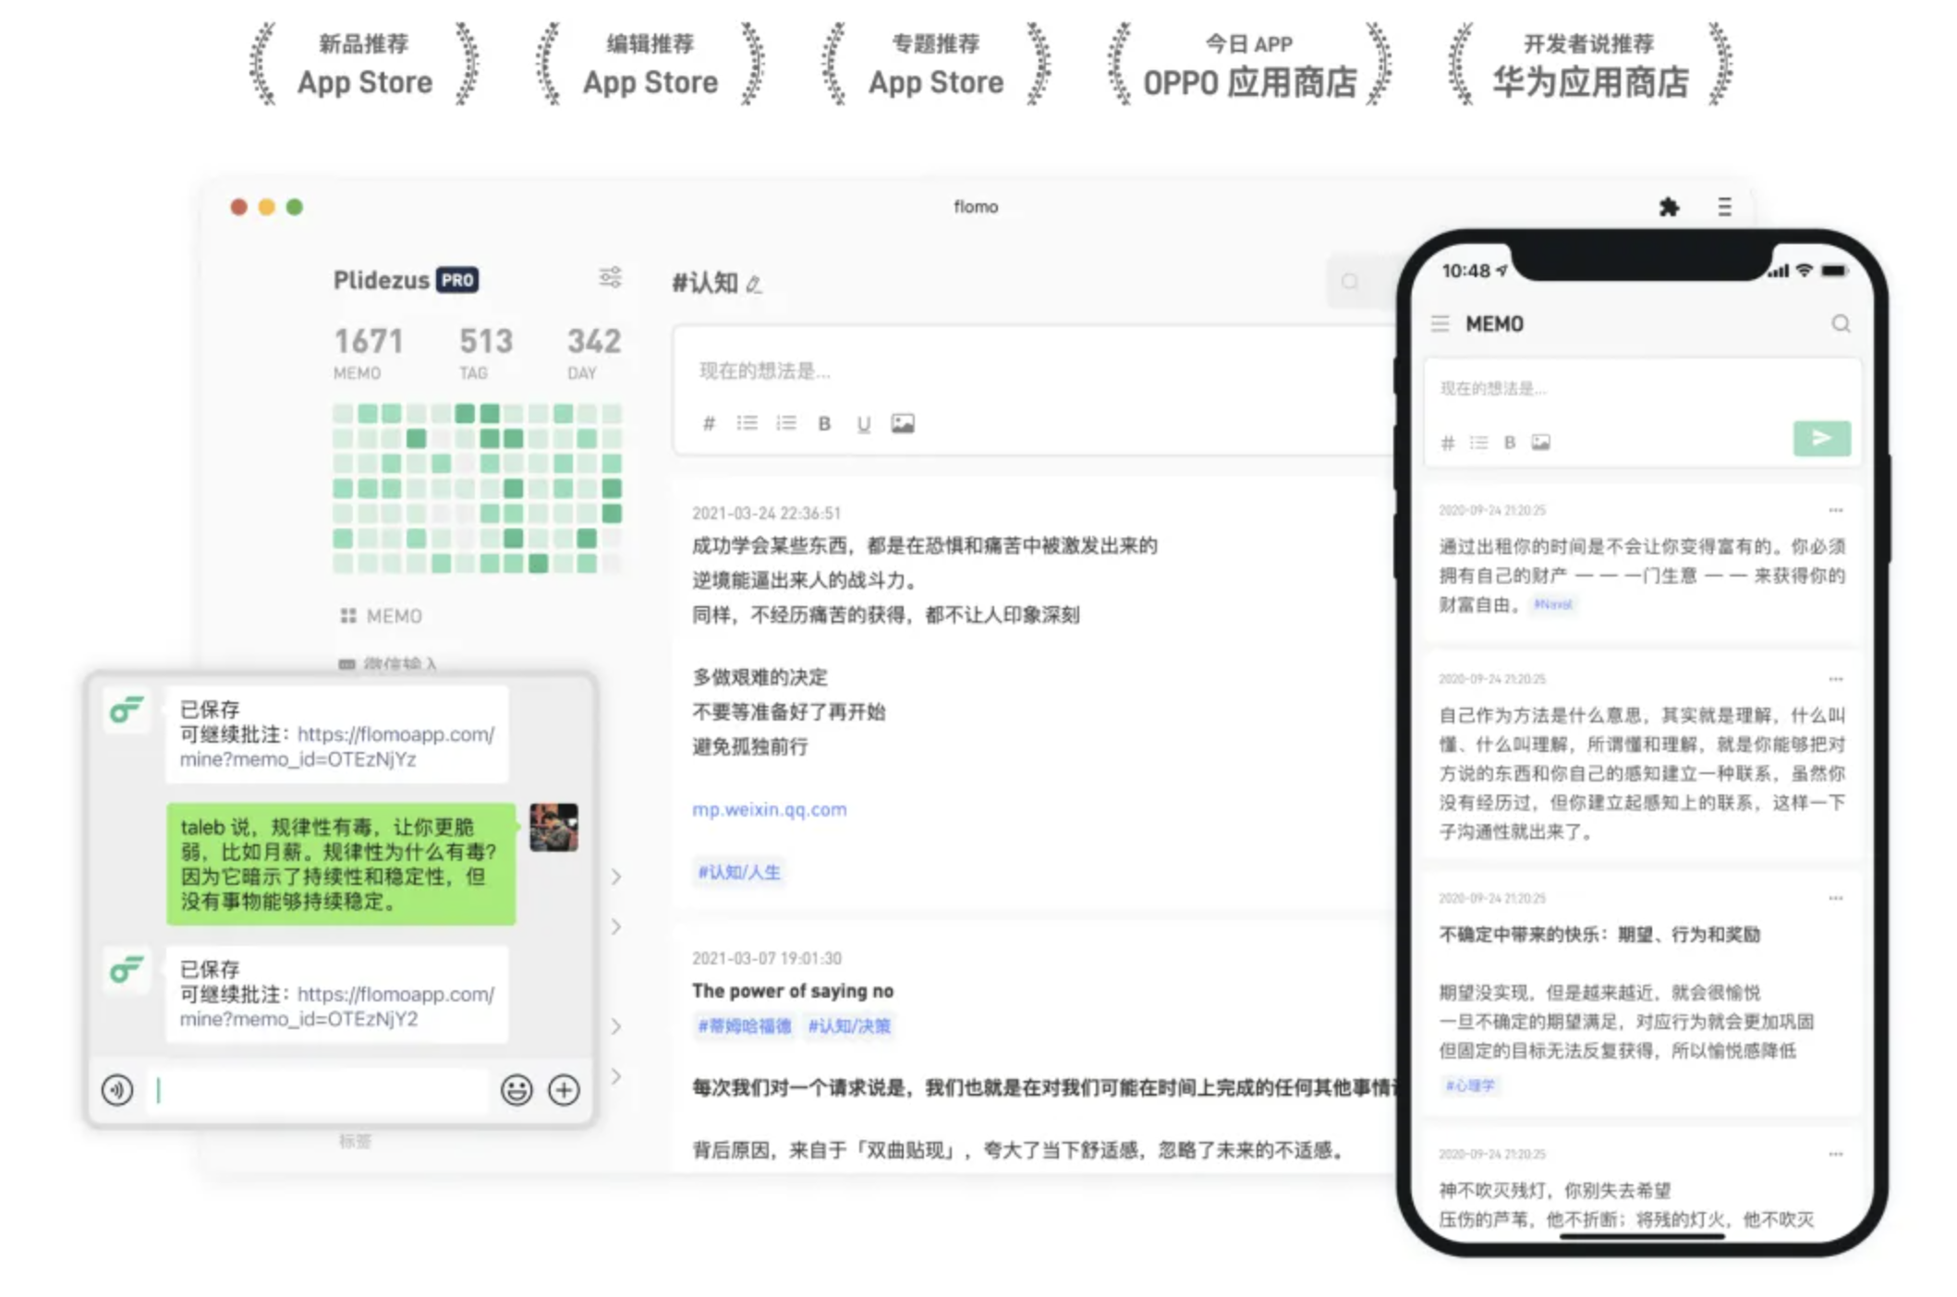Click the 编辑推荐 App Store badge

(x=650, y=65)
